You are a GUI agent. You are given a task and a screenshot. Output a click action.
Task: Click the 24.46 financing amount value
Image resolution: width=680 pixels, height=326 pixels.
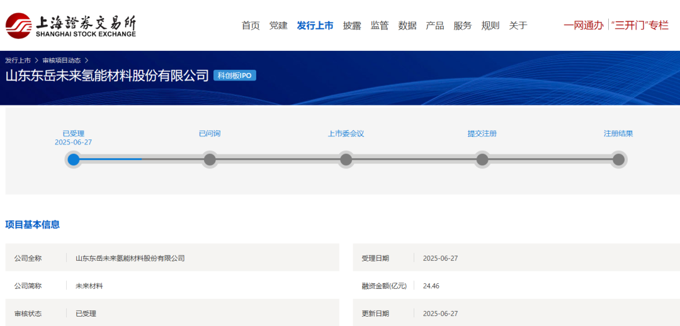coord(431,286)
